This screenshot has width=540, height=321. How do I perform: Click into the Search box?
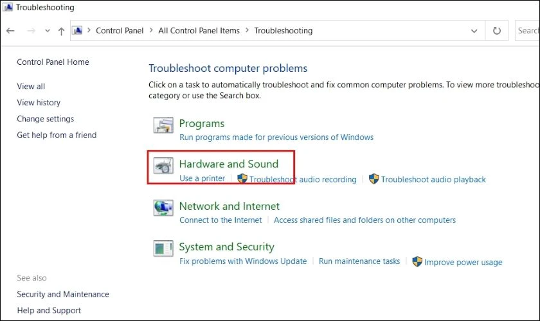coord(527,31)
